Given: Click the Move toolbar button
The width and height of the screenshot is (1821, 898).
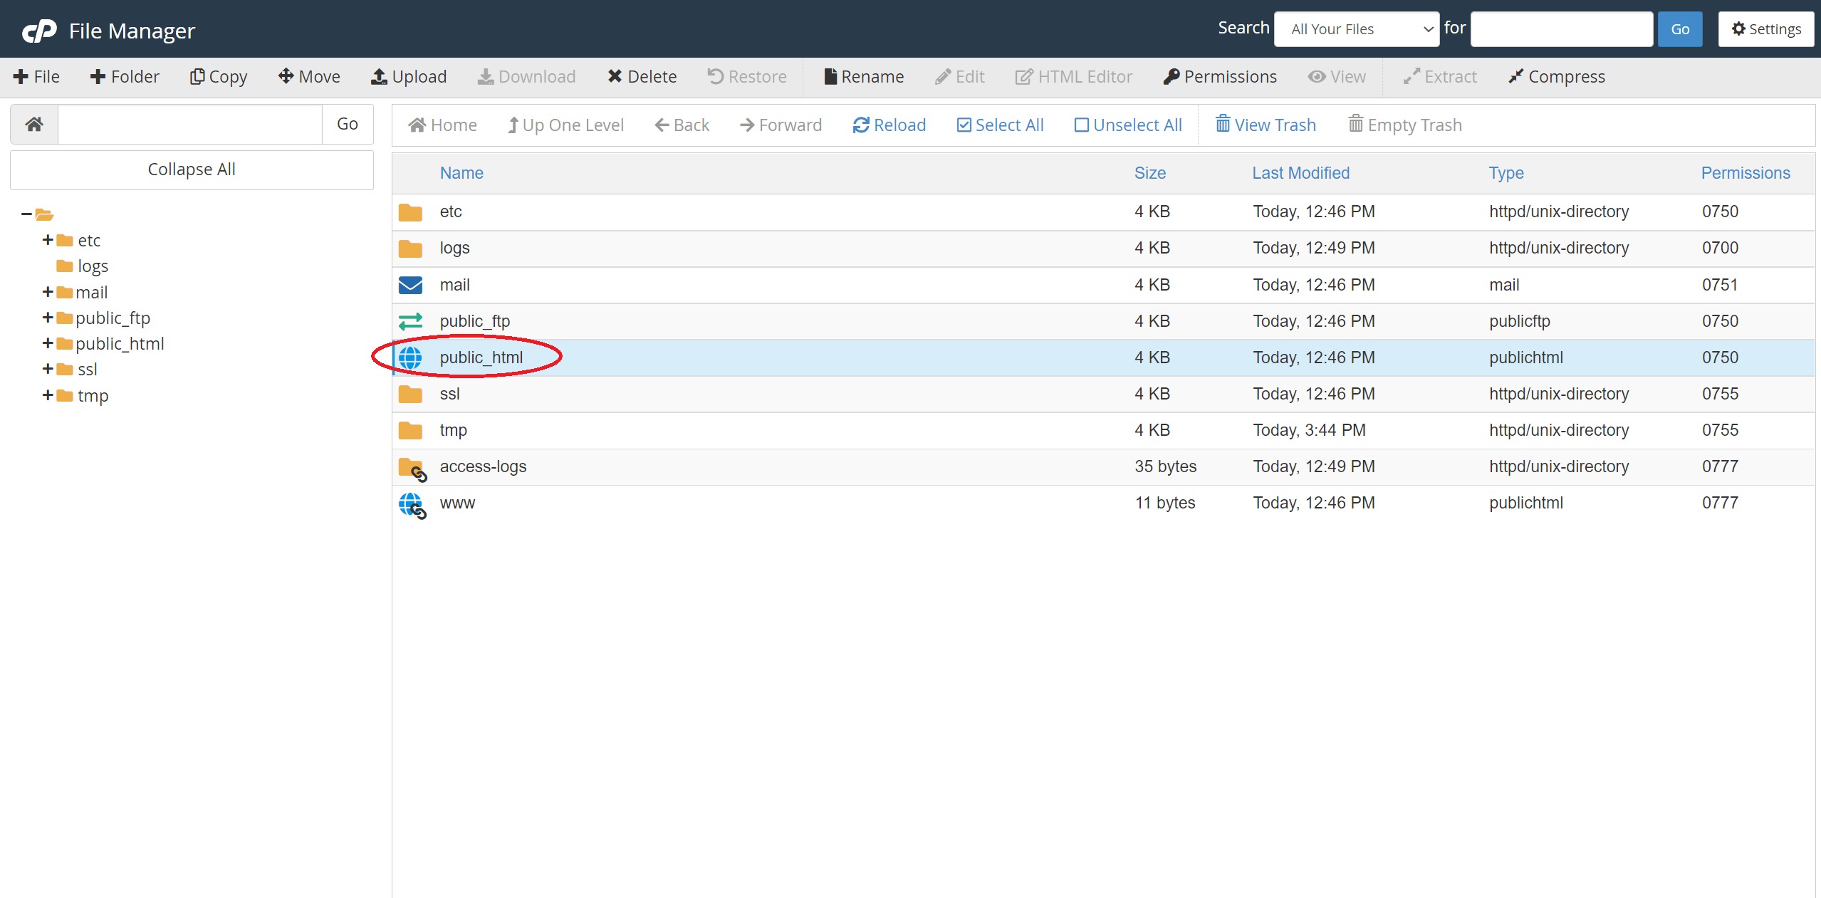Looking at the screenshot, I should coord(309,76).
